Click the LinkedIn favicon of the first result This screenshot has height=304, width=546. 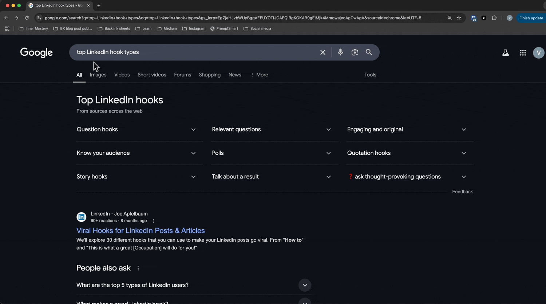[x=82, y=217]
